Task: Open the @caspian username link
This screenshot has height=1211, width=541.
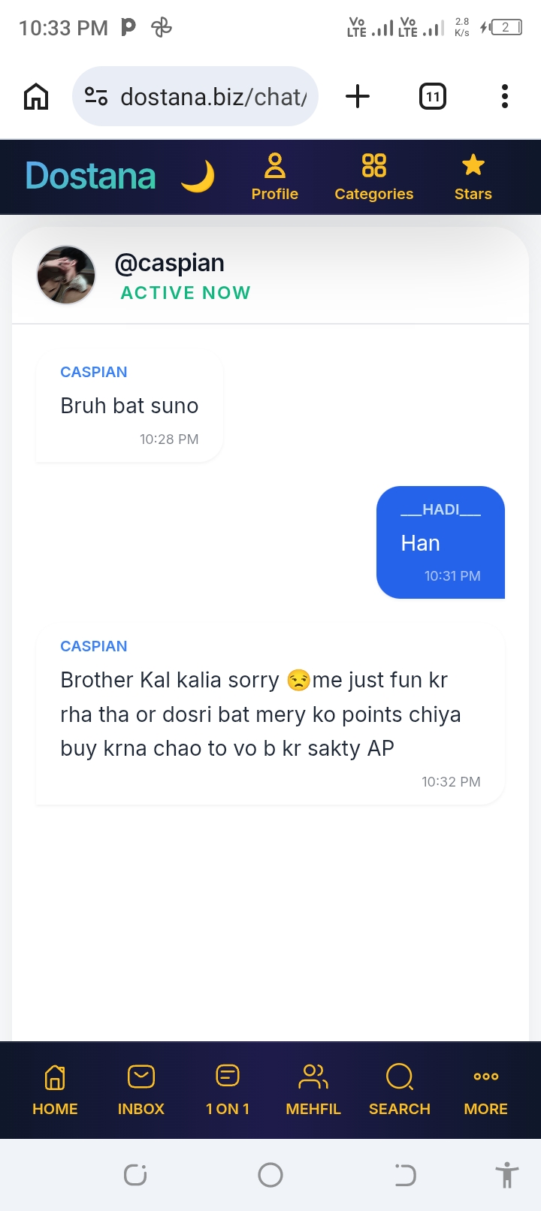Action: 169,263
